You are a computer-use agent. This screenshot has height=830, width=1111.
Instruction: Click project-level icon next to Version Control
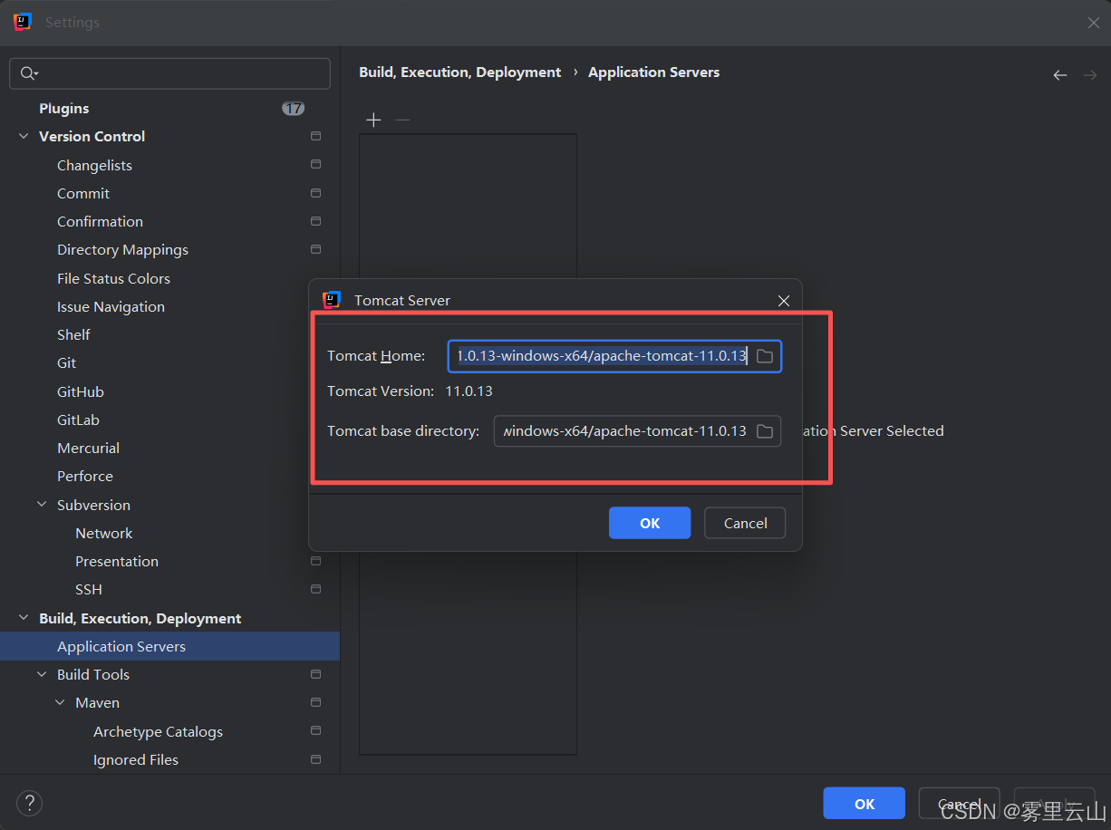pos(315,136)
